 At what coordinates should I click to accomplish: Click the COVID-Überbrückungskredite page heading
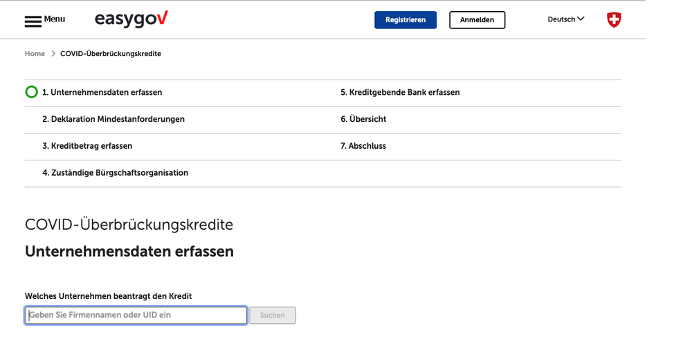click(129, 225)
